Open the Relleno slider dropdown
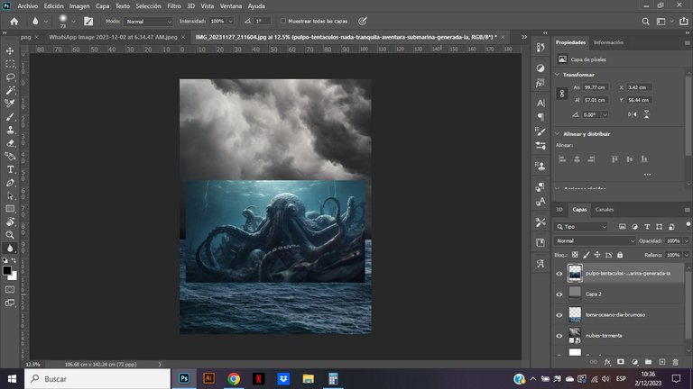Viewport: 693px width, 389px height. pyautogui.click(x=687, y=255)
